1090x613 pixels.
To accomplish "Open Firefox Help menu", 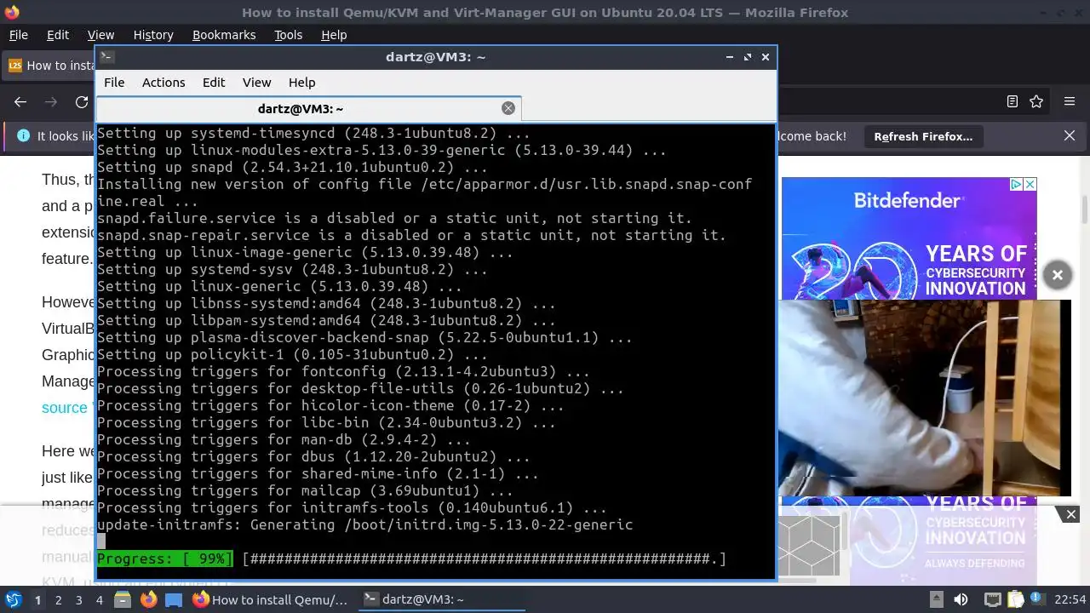I will [334, 35].
